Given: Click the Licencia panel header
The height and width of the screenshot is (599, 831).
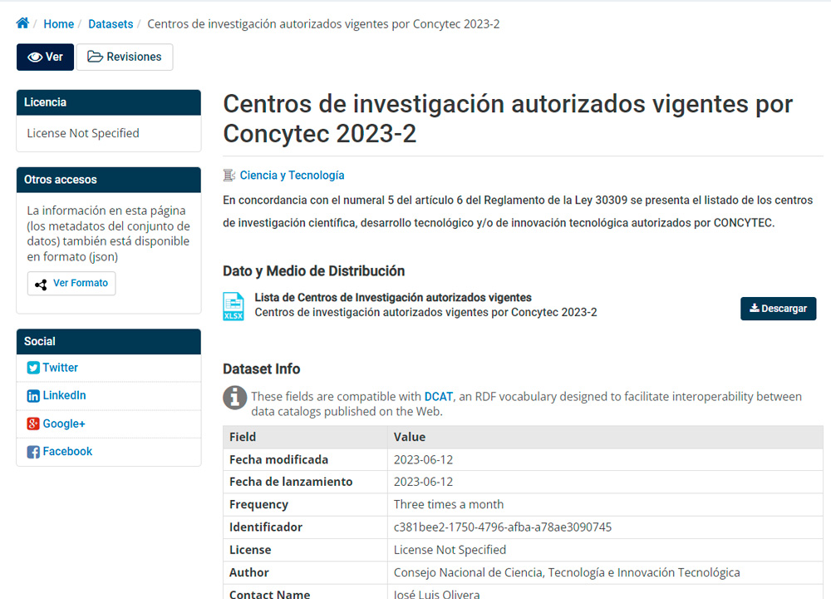Looking at the screenshot, I should pos(109,102).
